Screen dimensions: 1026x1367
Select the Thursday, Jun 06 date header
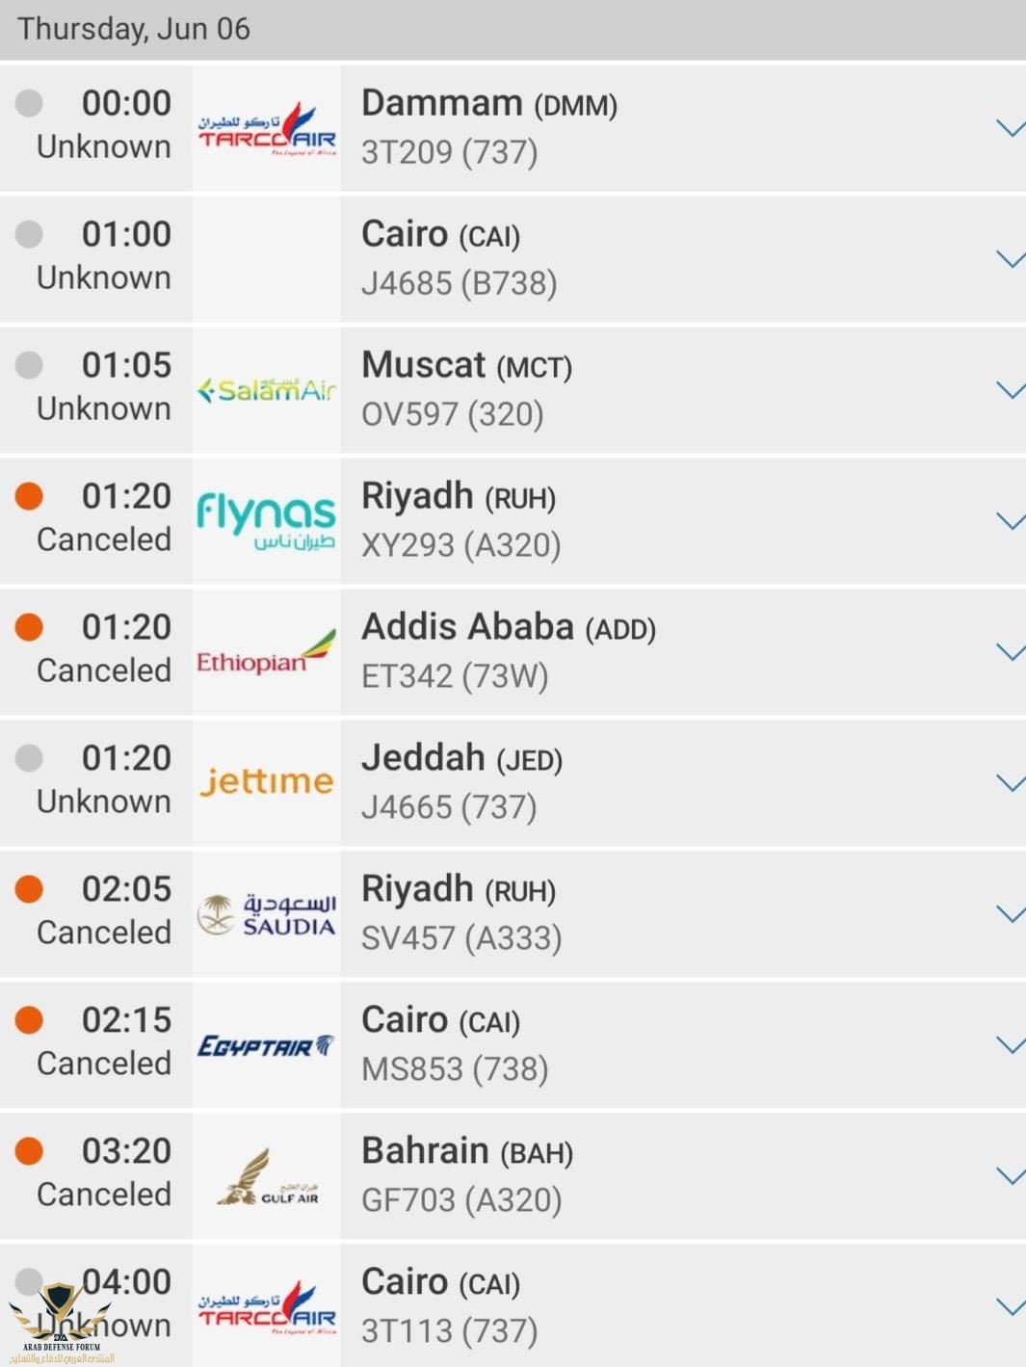point(513,29)
